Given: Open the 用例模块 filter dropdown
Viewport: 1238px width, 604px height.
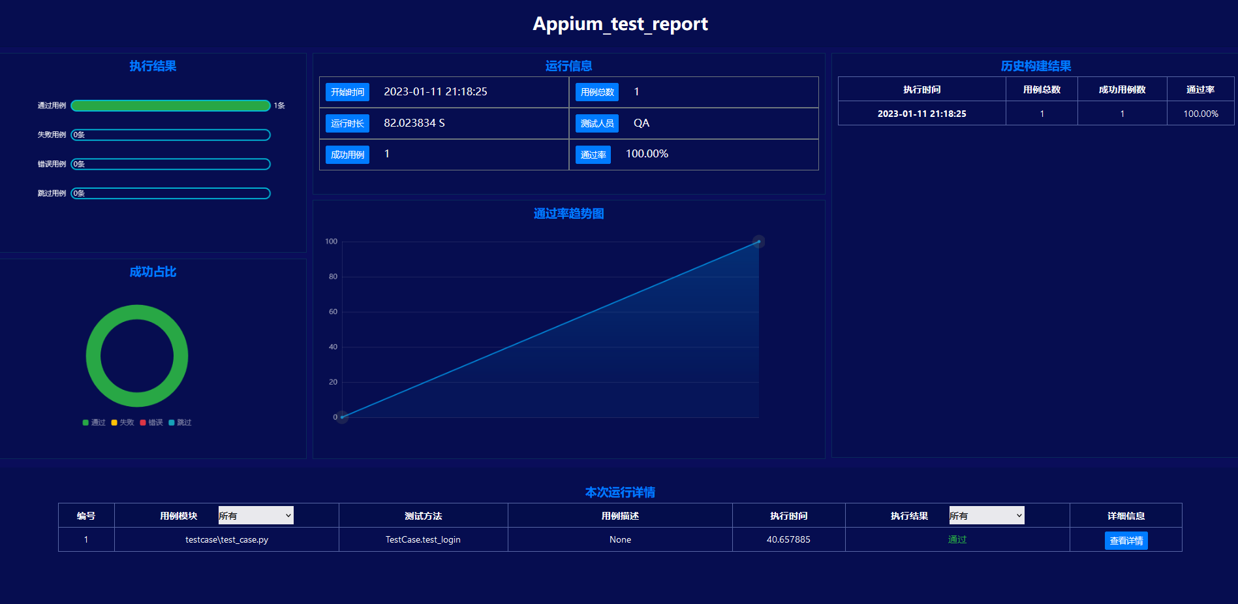Looking at the screenshot, I should [x=256, y=515].
